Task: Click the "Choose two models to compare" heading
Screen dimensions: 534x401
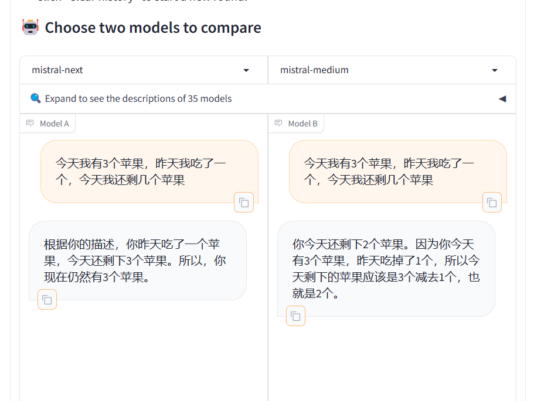Action: [153, 28]
